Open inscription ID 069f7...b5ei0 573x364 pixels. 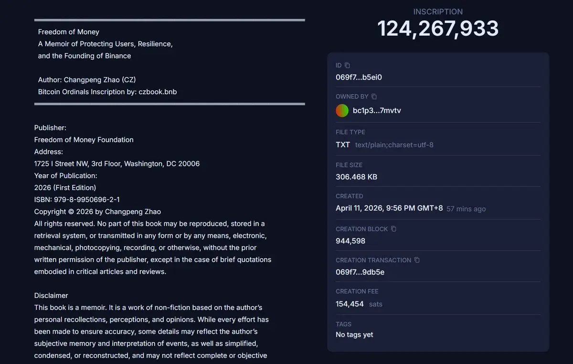[x=359, y=77]
